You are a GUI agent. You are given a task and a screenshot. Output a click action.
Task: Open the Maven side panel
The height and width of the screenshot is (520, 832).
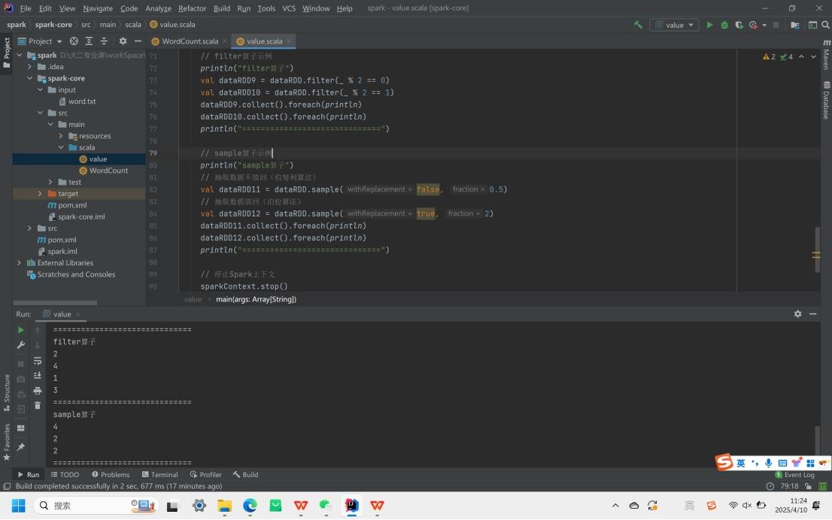tap(826, 55)
